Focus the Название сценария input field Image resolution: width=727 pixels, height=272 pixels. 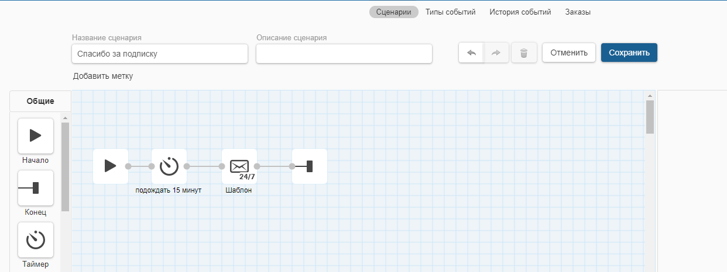pyautogui.click(x=159, y=54)
